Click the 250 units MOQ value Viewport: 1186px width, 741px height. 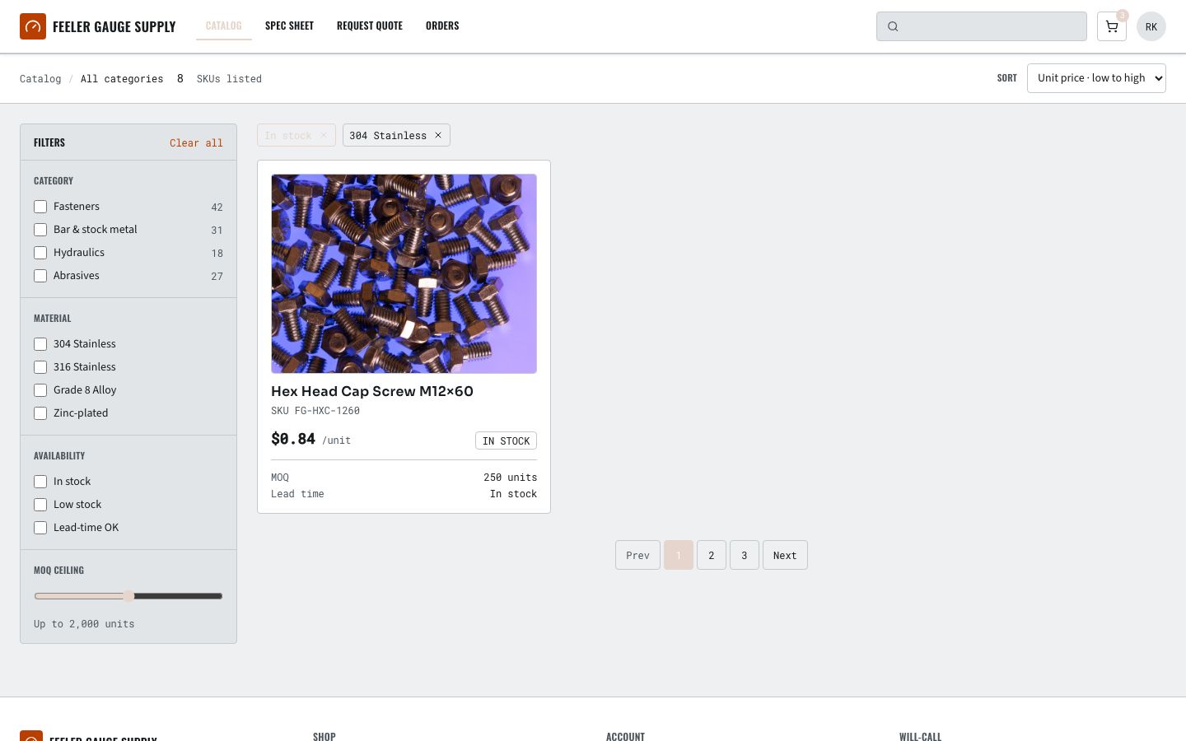coord(510,478)
